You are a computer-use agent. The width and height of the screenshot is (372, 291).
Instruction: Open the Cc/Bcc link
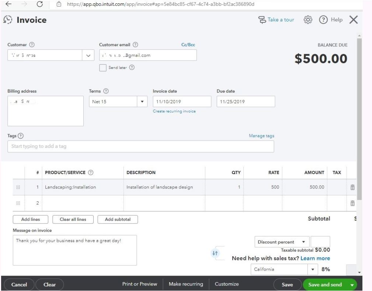(x=188, y=45)
